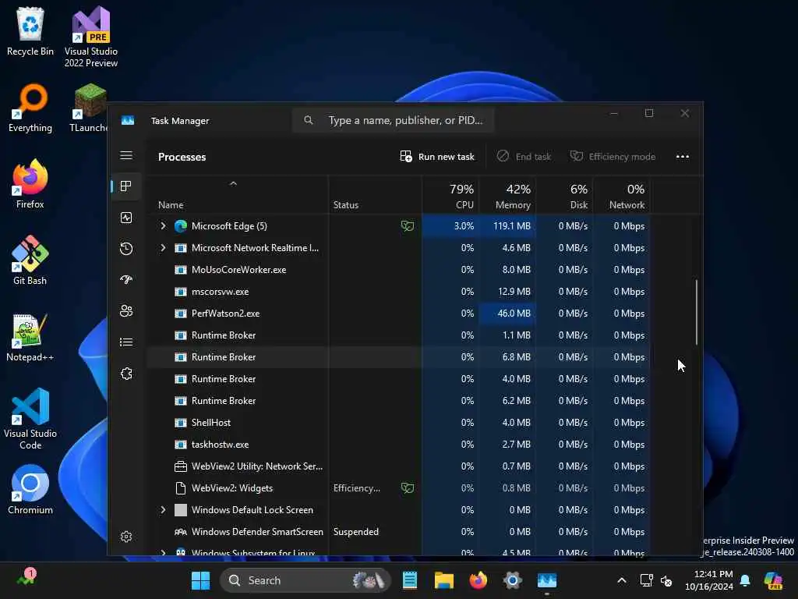Screen dimensions: 798x599
Task: Select the Visual Studio Code desktop shortcut
Action: tap(30, 419)
